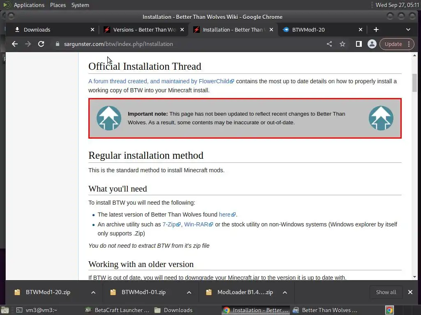The width and height of the screenshot is (421, 315).
Task: Share this page using share icon
Action: pyautogui.click(x=329, y=44)
